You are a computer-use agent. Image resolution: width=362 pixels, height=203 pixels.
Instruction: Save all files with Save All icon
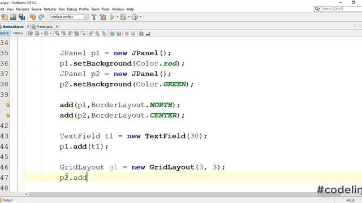(x=21, y=17)
